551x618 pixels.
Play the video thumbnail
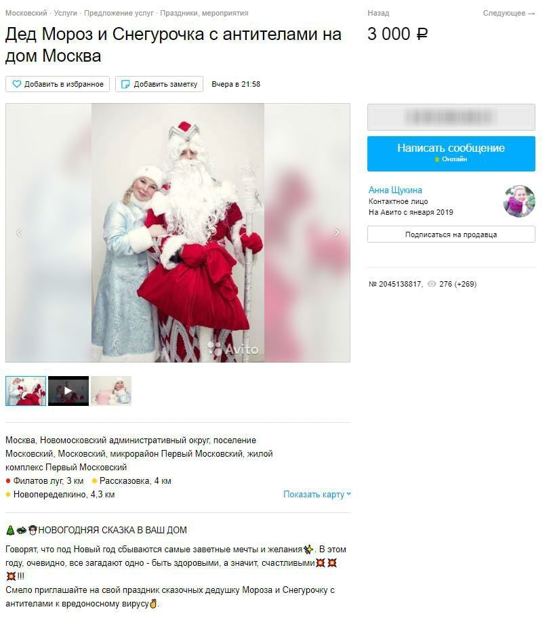[68, 391]
